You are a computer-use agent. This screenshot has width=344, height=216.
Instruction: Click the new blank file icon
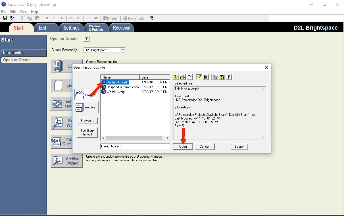tap(190, 77)
